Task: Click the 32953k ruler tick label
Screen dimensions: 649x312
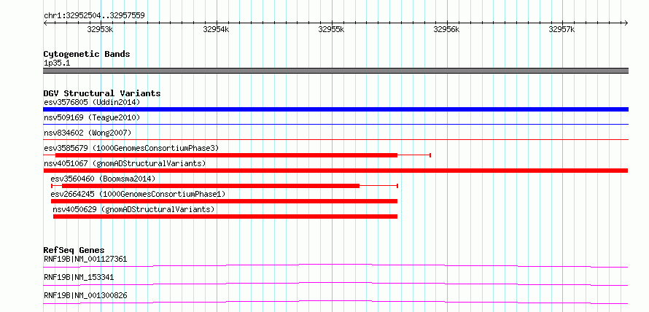Action: pyautogui.click(x=100, y=29)
